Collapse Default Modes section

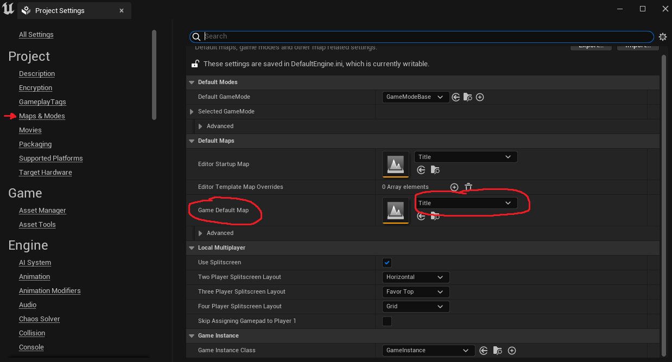[192, 82]
